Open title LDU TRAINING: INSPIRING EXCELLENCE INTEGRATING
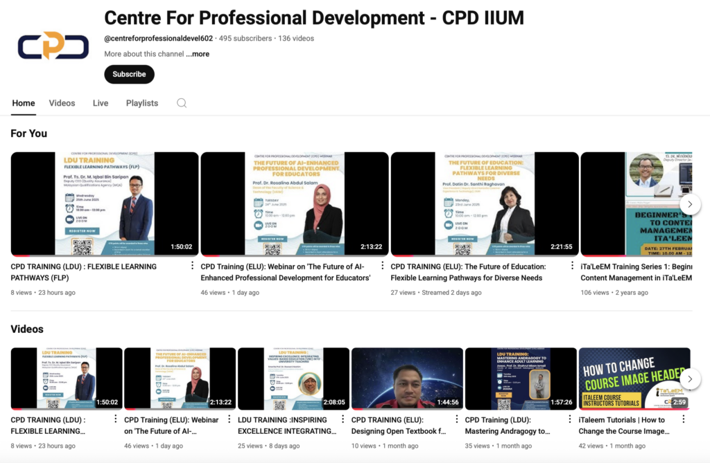This screenshot has height=463, width=710. (287, 426)
